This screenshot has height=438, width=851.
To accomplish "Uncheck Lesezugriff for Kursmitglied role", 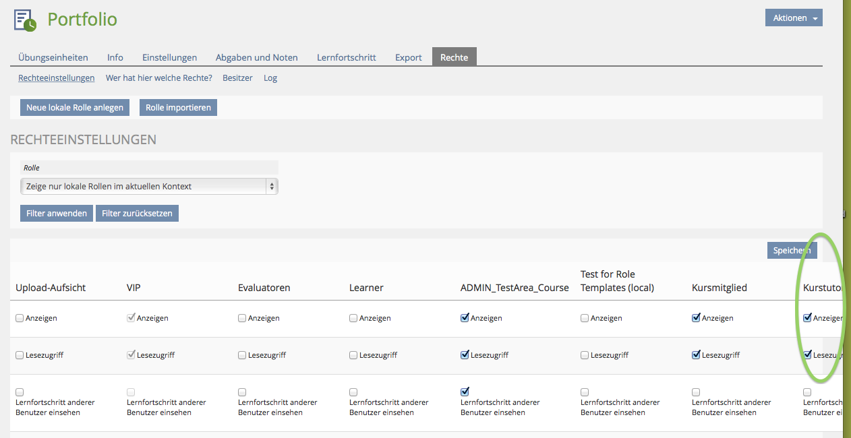I will [x=696, y=355].
